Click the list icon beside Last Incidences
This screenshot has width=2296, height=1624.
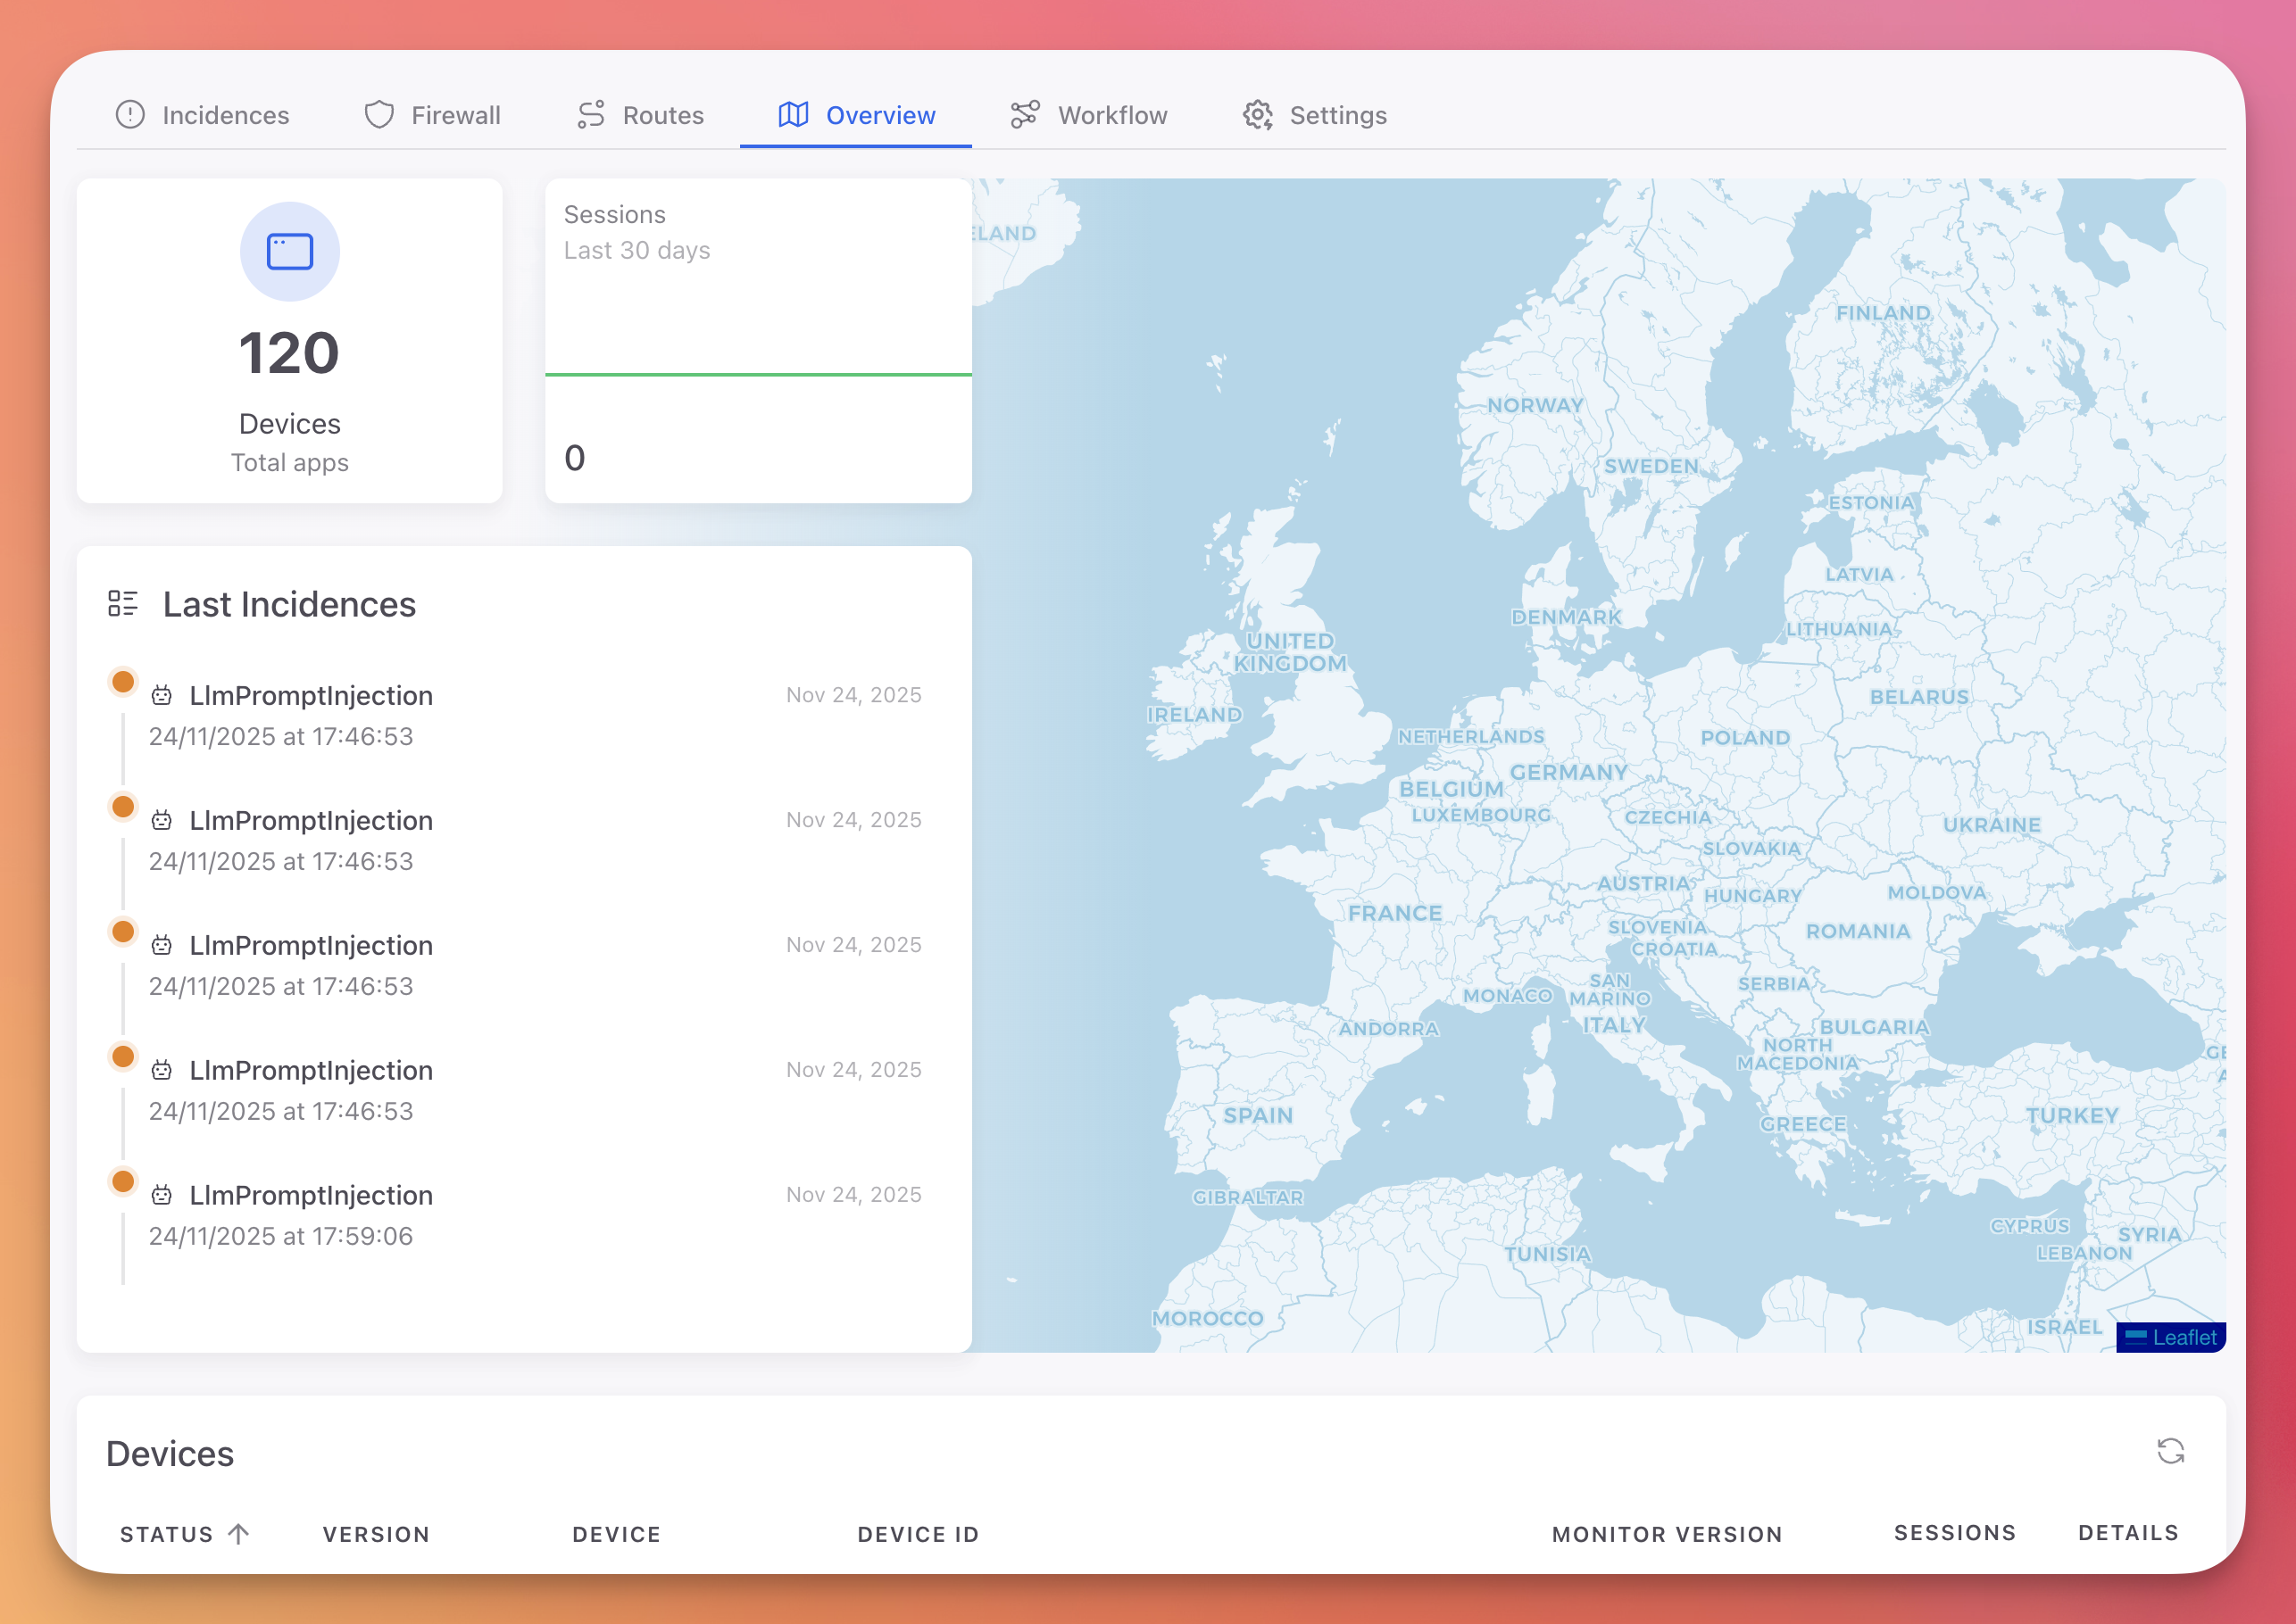point(123,602)
